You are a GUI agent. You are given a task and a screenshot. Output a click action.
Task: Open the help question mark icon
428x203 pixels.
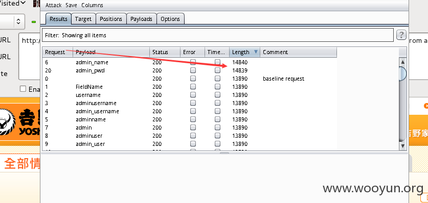(x=401, y=35)
